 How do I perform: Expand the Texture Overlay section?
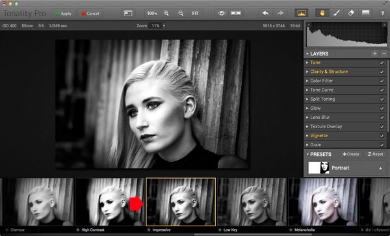tap(307, 127)
